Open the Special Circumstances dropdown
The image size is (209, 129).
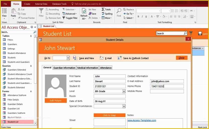pos(124,106)
